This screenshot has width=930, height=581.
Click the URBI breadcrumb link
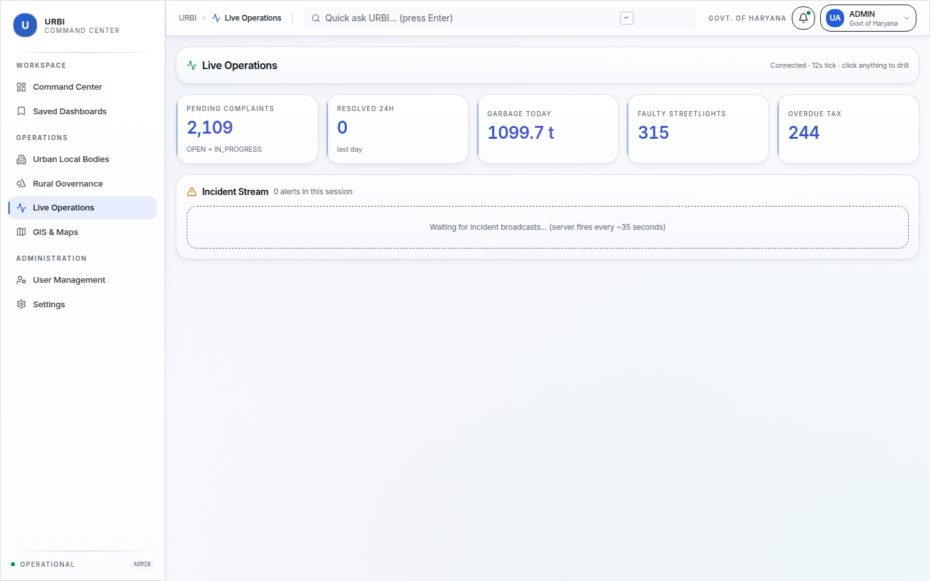point(187,18)
